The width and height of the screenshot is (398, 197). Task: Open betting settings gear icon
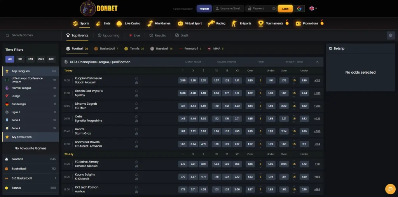coord(391,35)
